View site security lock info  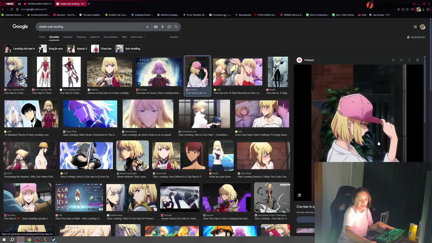click(17, 9)
